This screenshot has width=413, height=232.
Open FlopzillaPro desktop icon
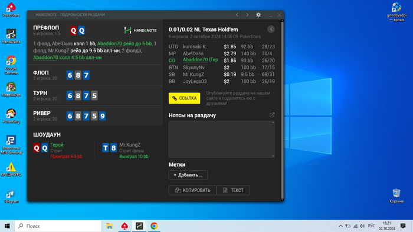pyautogui.click(x=11, y=90)
